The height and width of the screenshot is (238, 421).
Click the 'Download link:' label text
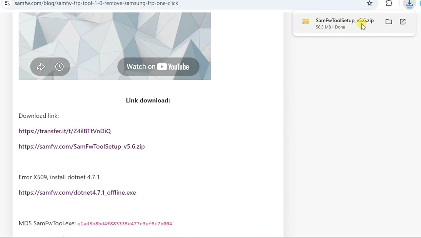pyautogui.click(x=39, y=116)
